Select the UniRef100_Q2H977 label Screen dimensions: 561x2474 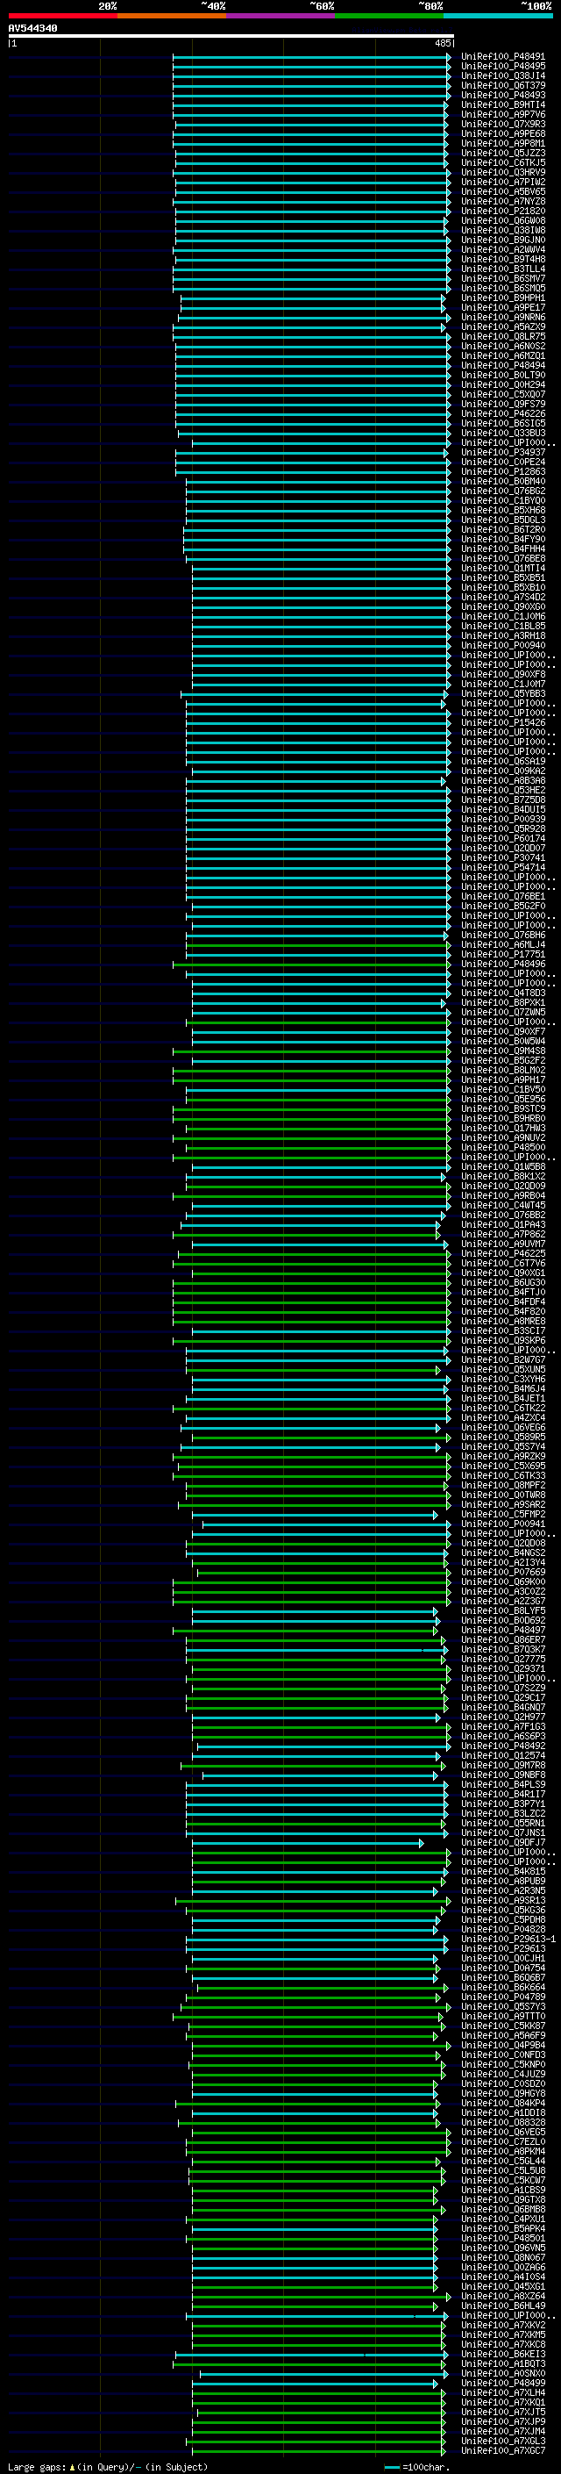[502, 1717]
